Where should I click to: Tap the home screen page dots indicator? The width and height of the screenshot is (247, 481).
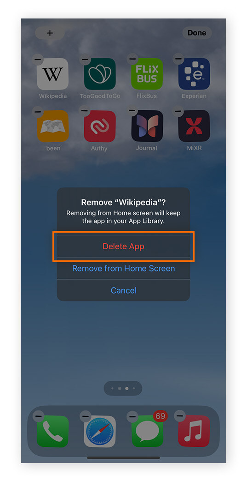[x=123, y=388]
